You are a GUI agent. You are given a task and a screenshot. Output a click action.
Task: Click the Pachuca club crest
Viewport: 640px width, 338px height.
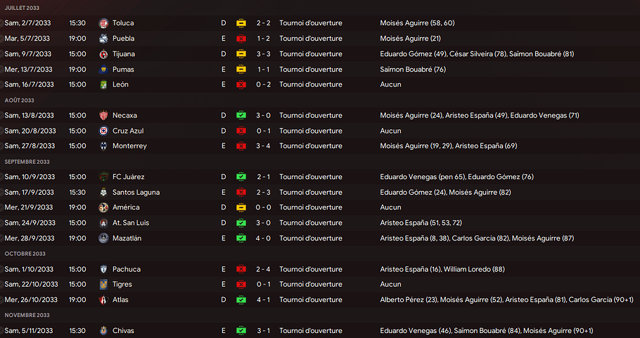click(x=103, y=269)
